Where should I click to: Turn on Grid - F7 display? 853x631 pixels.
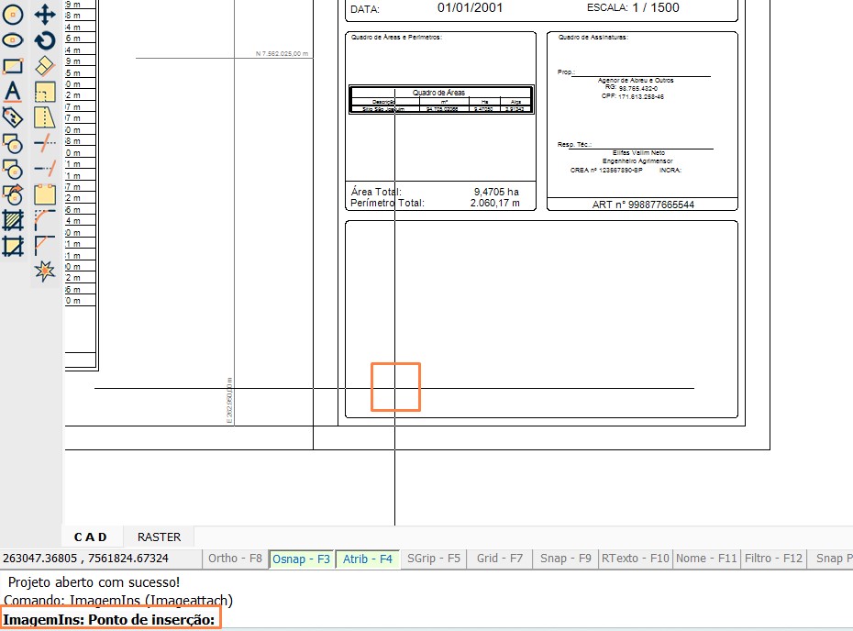click(x=499, y=559)
